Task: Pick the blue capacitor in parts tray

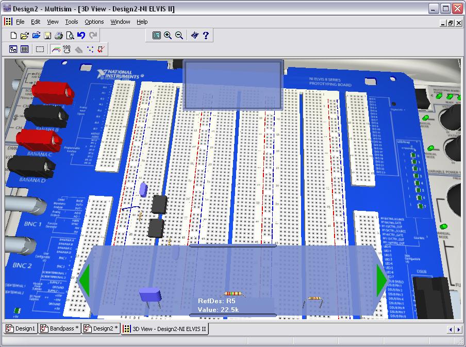Action: click(150, 295)
